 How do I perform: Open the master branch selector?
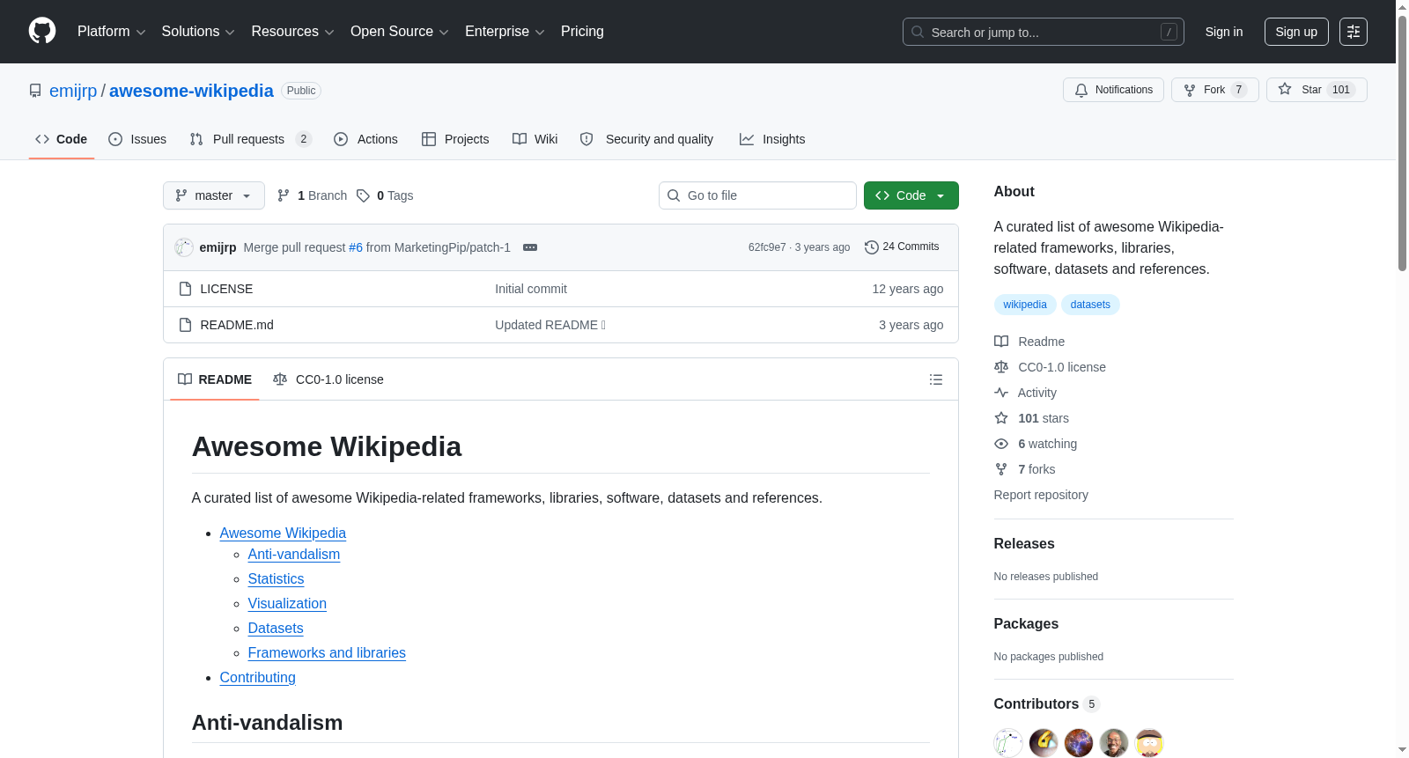pos(214,195)
